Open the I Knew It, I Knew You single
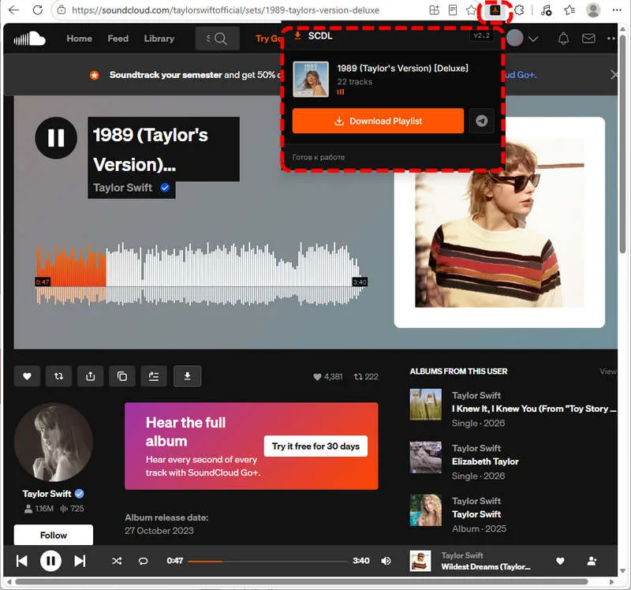This screenshot has width=631, height=590. pos(534,409)
